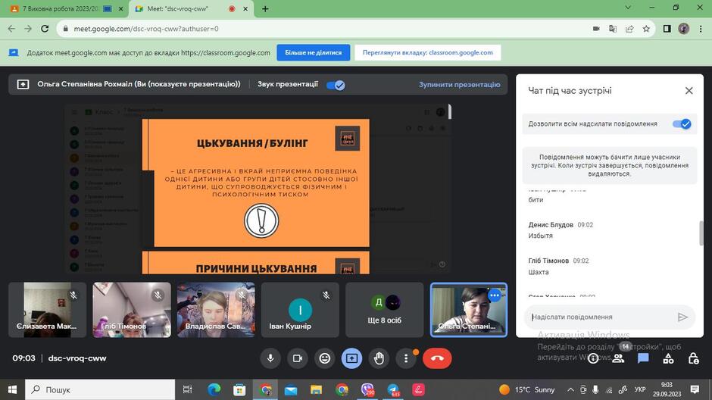Open the emoji reactions button
This screenshot has height=400, width=712.
[x=325, y=358]
